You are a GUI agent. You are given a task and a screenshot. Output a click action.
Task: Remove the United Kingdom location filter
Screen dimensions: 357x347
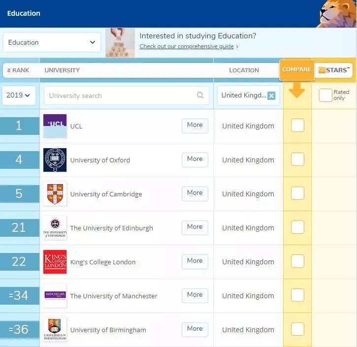[271, 95]
